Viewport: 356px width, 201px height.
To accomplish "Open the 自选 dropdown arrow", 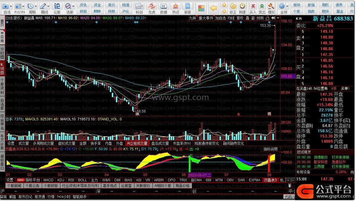I will pos(11,6).
